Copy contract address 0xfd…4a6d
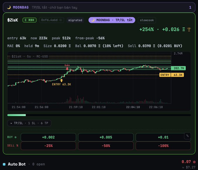Image resolution: width=198 pixels, height=170 pixels. [61, 20]
